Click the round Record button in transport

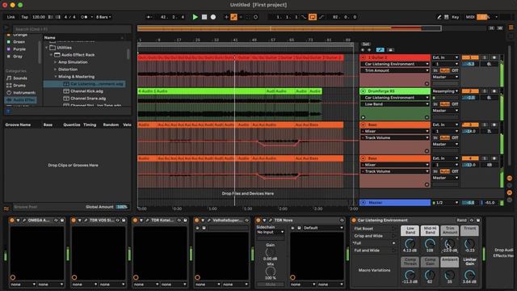[213, 17]
